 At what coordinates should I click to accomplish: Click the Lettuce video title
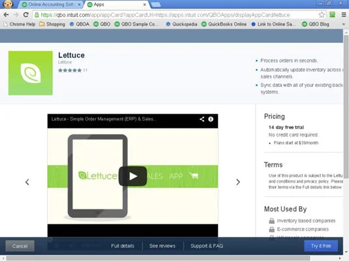tap(104, 119)
